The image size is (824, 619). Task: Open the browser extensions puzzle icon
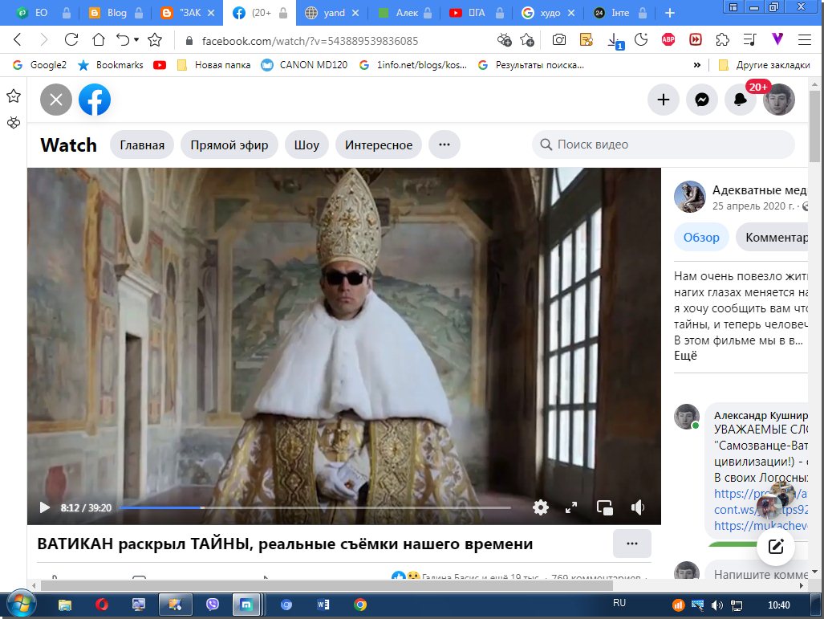click(x=723, y=40)
